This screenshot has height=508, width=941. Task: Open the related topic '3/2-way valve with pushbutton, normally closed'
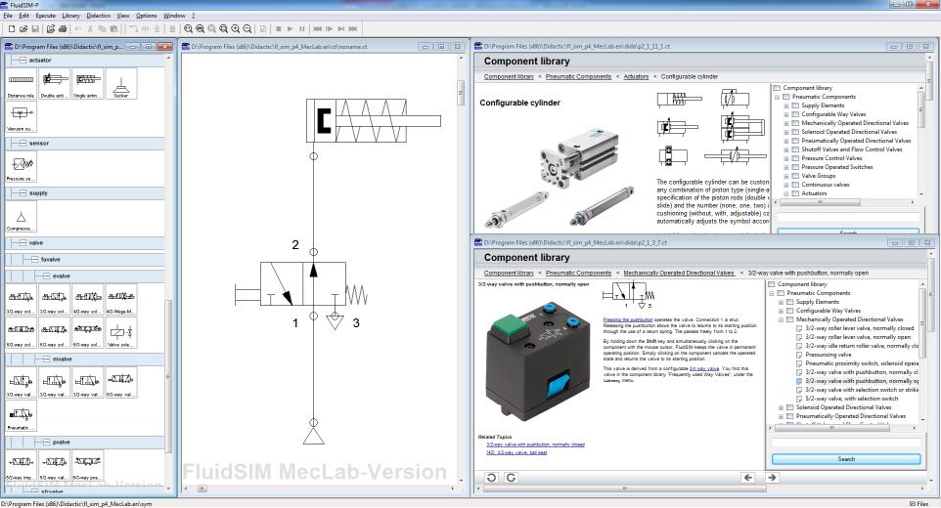point(535,444)
